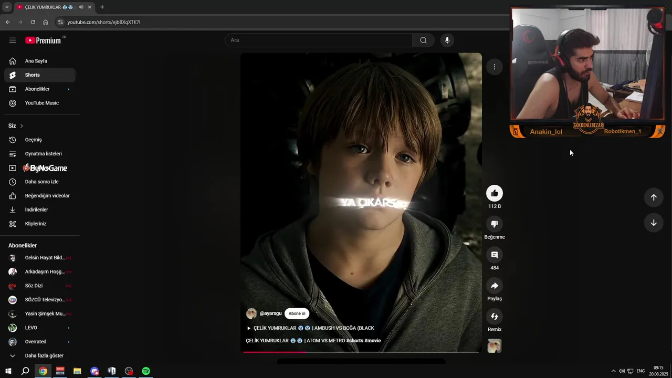The width and height of the screenshot is (672, 378).
Task: Open Abonelikler sidebar item
Action: pyautogui.click(x=40, y=89)
